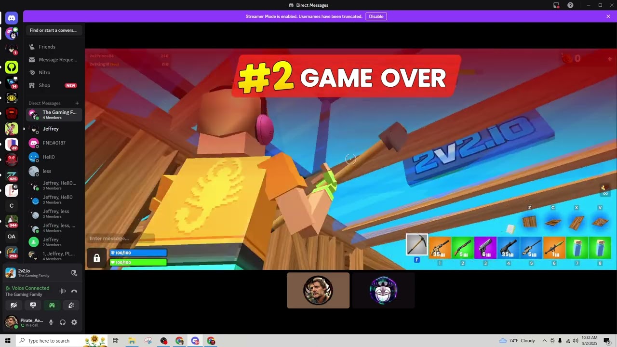Click the lock icon in game
This screenshot has width=617, height=347.
point(96,258)
